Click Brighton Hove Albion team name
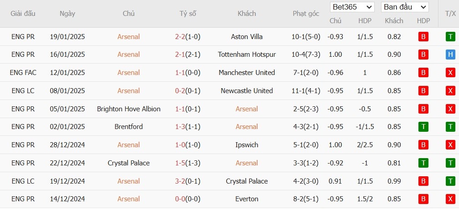 tap(129, 109)
